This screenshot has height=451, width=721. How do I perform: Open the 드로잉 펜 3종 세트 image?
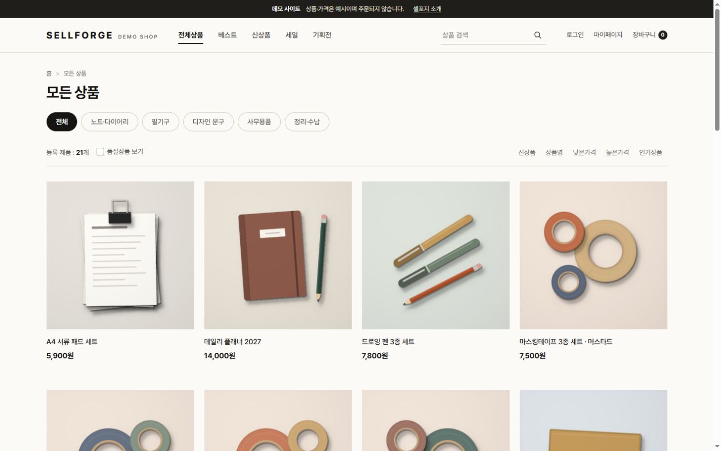tap(436, 255)
